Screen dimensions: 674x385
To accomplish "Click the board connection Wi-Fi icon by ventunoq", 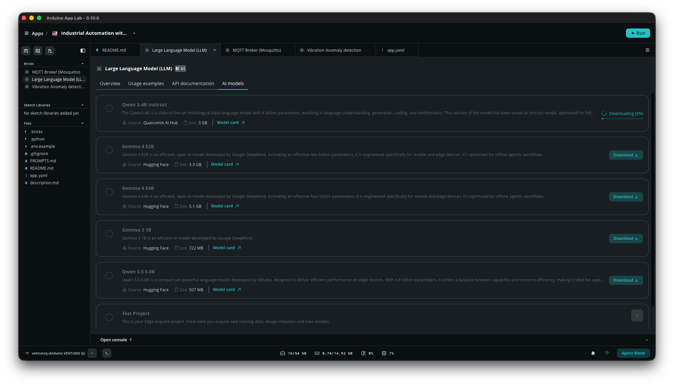I will 27,353.
